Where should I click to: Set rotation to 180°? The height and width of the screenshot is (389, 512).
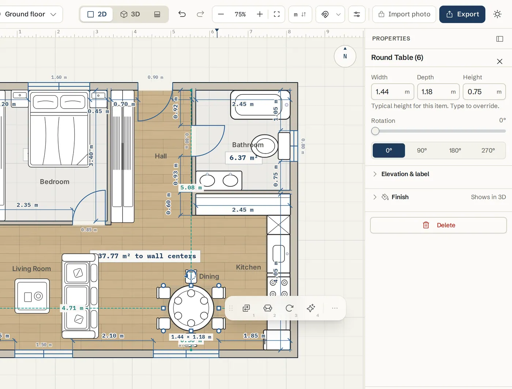click(455, 150)
